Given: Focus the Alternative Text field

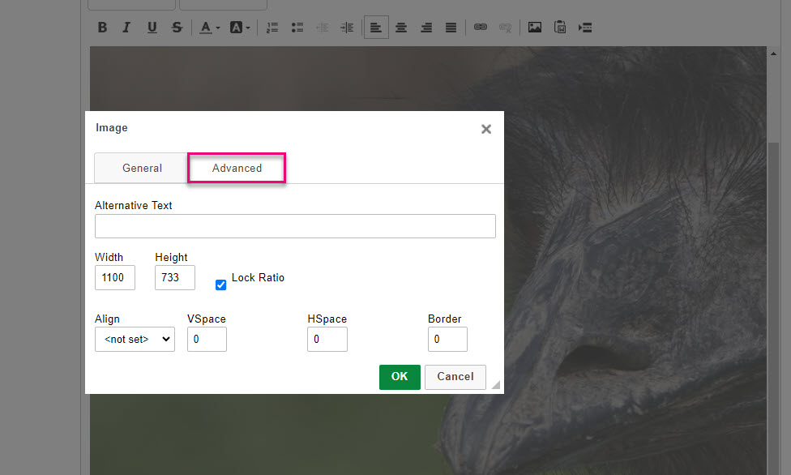Looking at the screenshot, I should click(295, 226).
